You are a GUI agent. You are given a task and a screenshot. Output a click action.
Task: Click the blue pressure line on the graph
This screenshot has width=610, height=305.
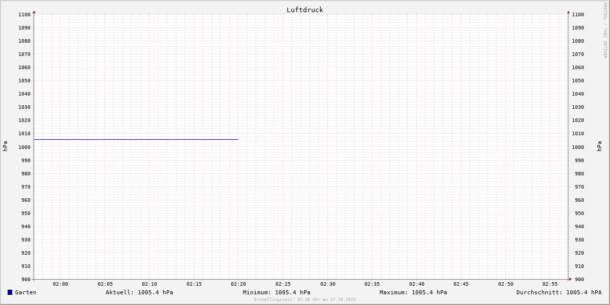pyautogui.click(x=136, y=139)
